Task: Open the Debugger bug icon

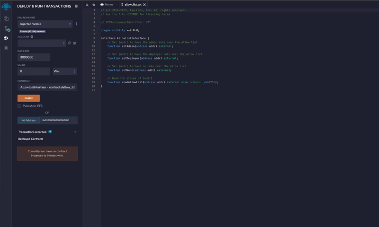Action: click(x=6, y=48)
